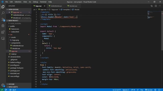The image size is (163, 91).
Task: Open the Source Control view
Action: click(x=3, y=19)
